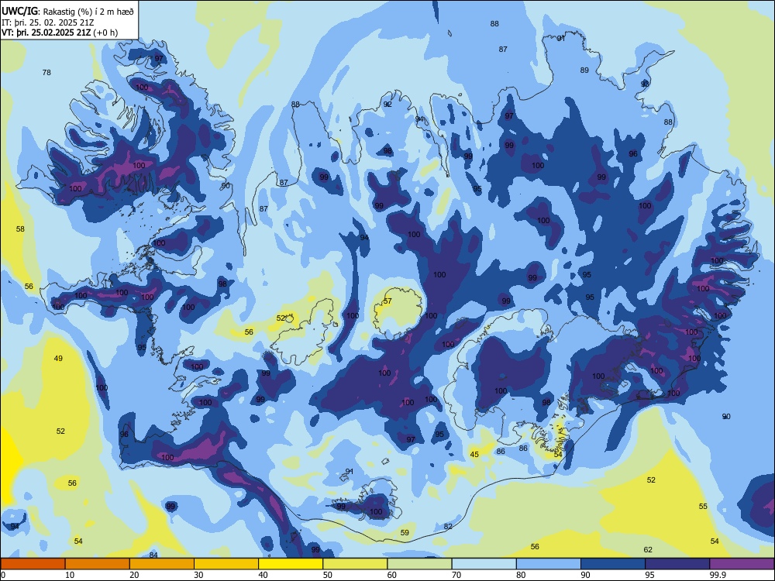Click the map value '89' in the northeast
Viewport: 775px width, 581px height.
(x=584, y=70)
